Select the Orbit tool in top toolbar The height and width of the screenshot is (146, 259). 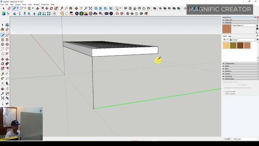(76, 8)
